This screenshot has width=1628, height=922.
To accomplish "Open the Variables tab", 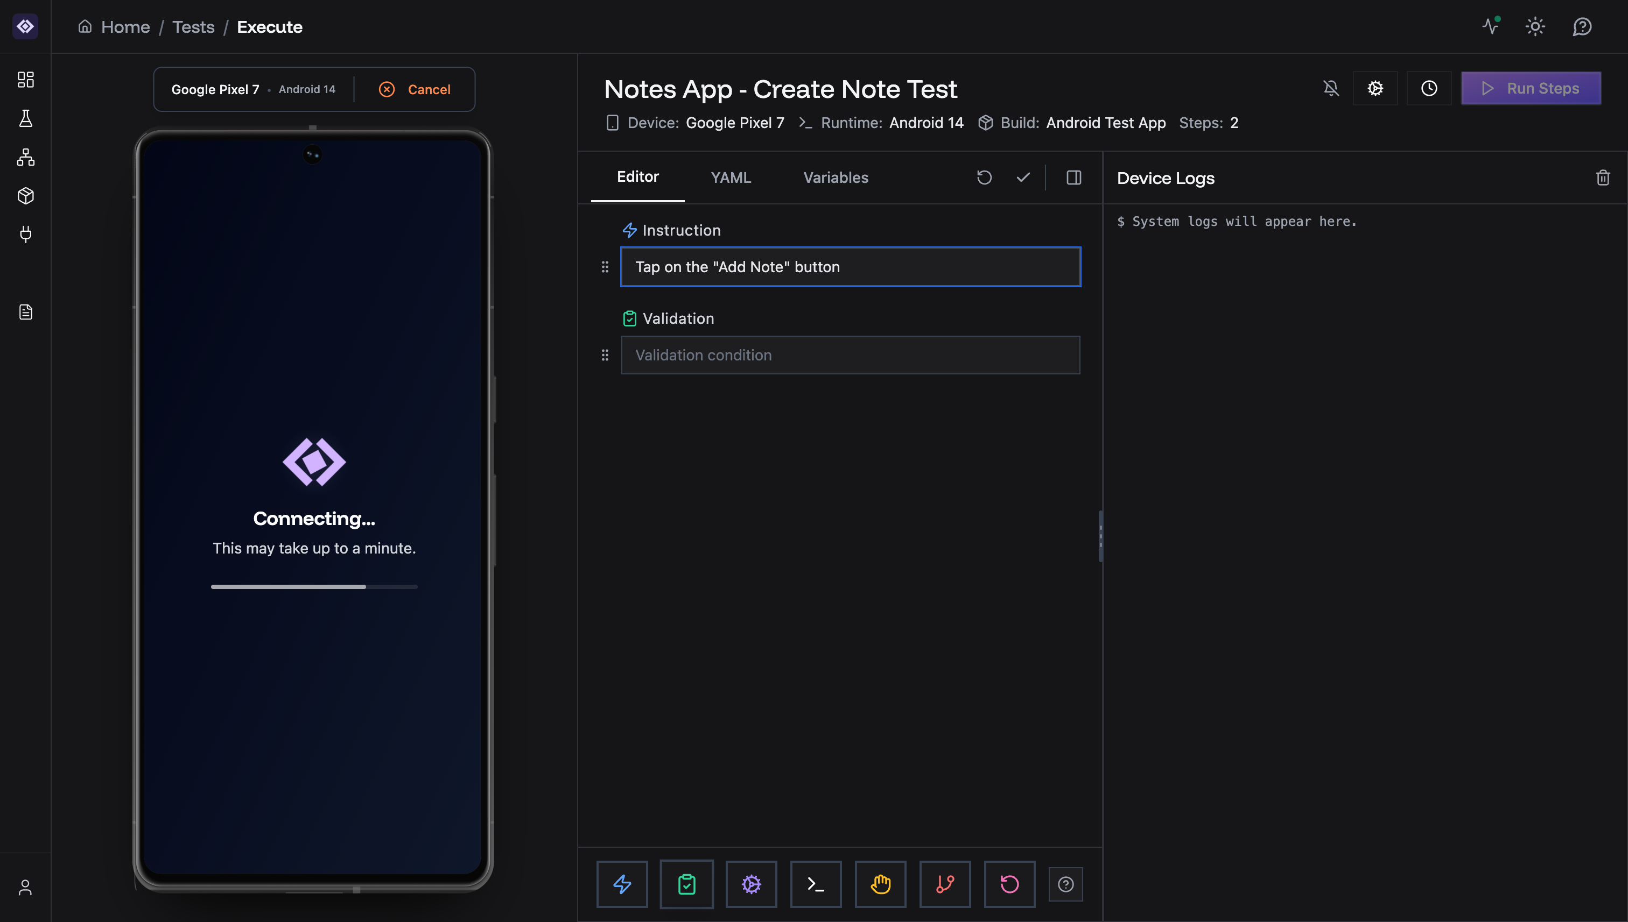I will tap(835, 178).
